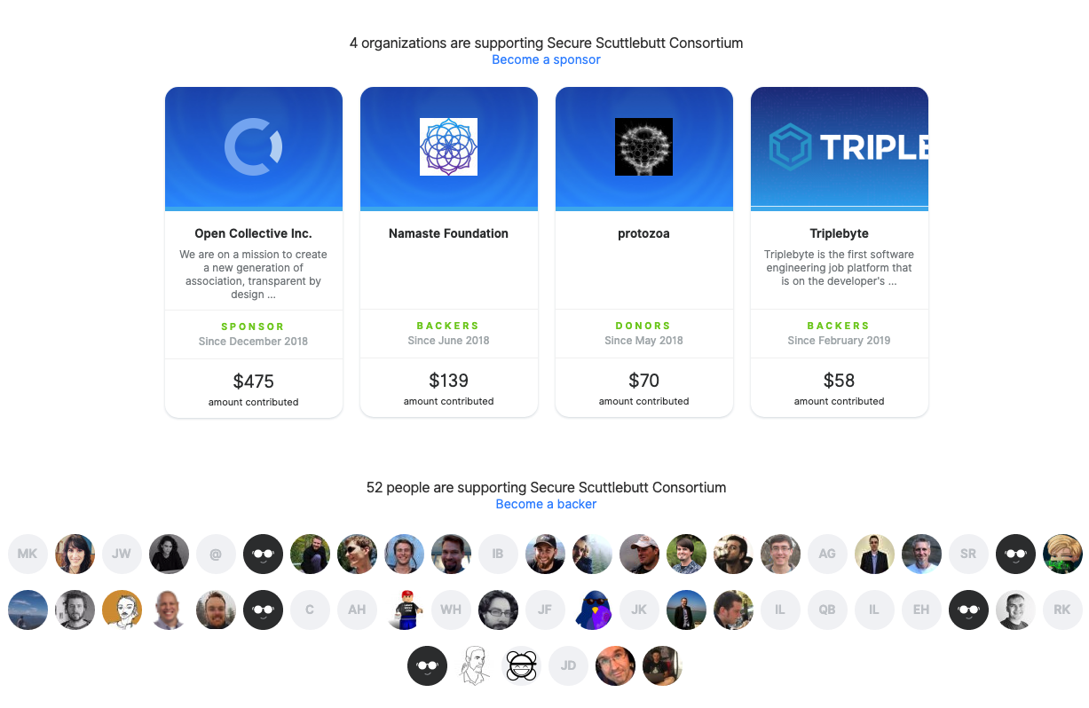Click the Triplebyte card name

pos(840,233)
